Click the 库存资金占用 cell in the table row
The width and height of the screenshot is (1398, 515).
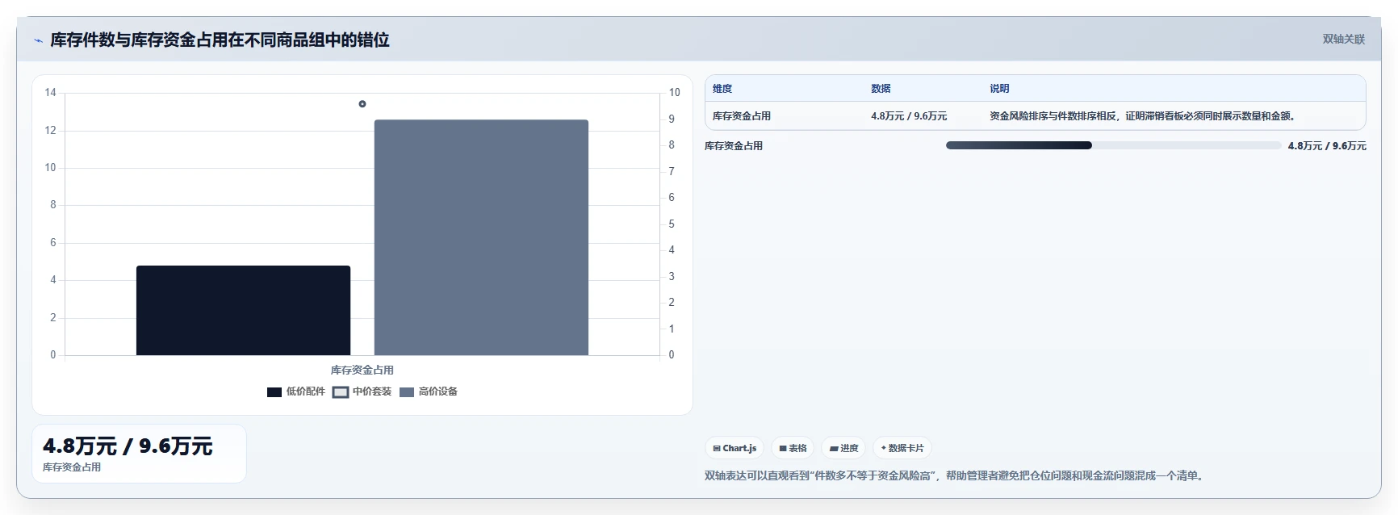(x=742, y=116)
